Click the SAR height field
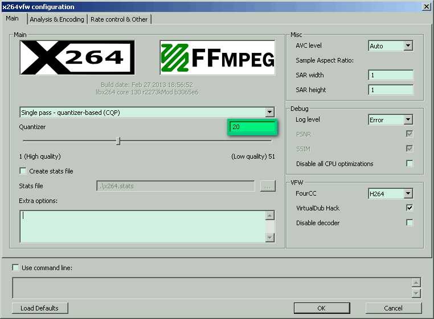 pos(391,90)
